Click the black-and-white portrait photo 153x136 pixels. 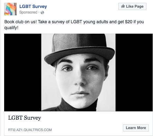point(78,73)
